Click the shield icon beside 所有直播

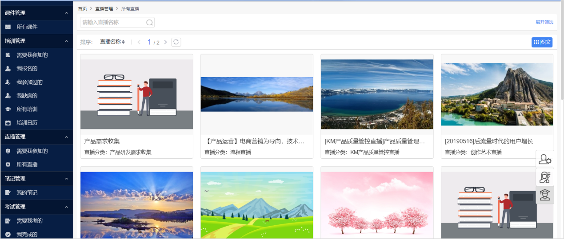(x=8, y=165)
